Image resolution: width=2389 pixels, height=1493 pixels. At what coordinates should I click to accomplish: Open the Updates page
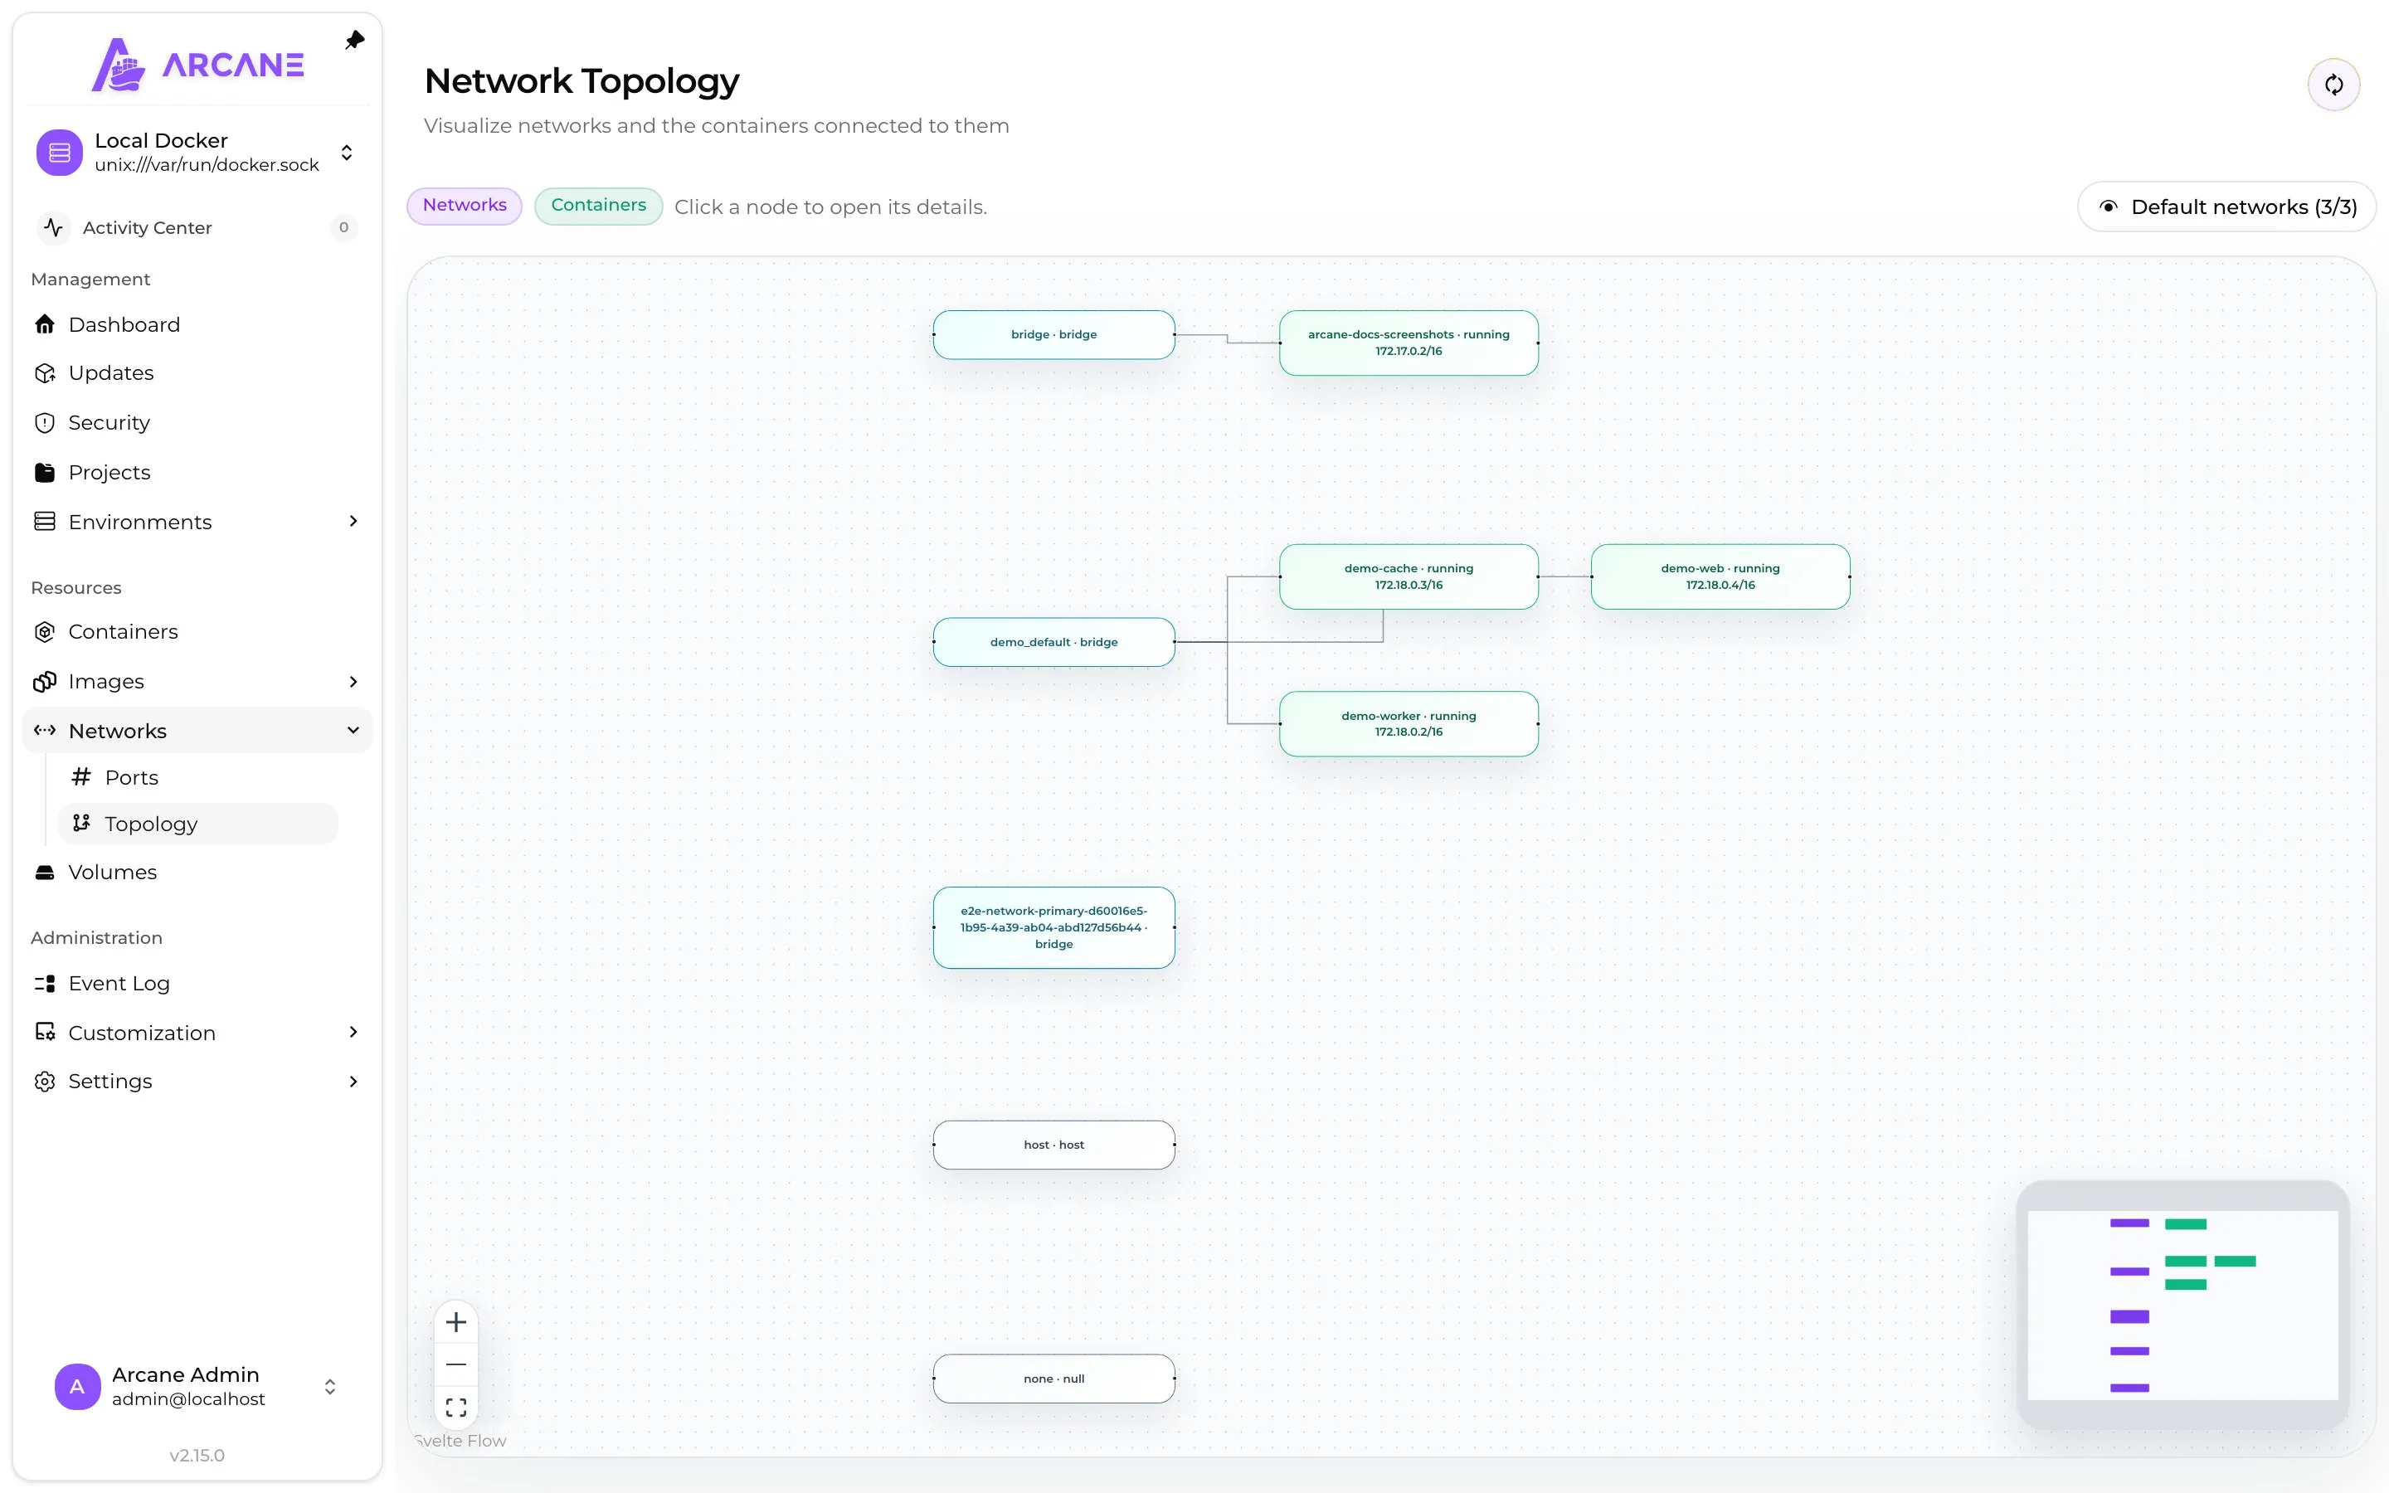pyautogui.click(x=197, y=373)
